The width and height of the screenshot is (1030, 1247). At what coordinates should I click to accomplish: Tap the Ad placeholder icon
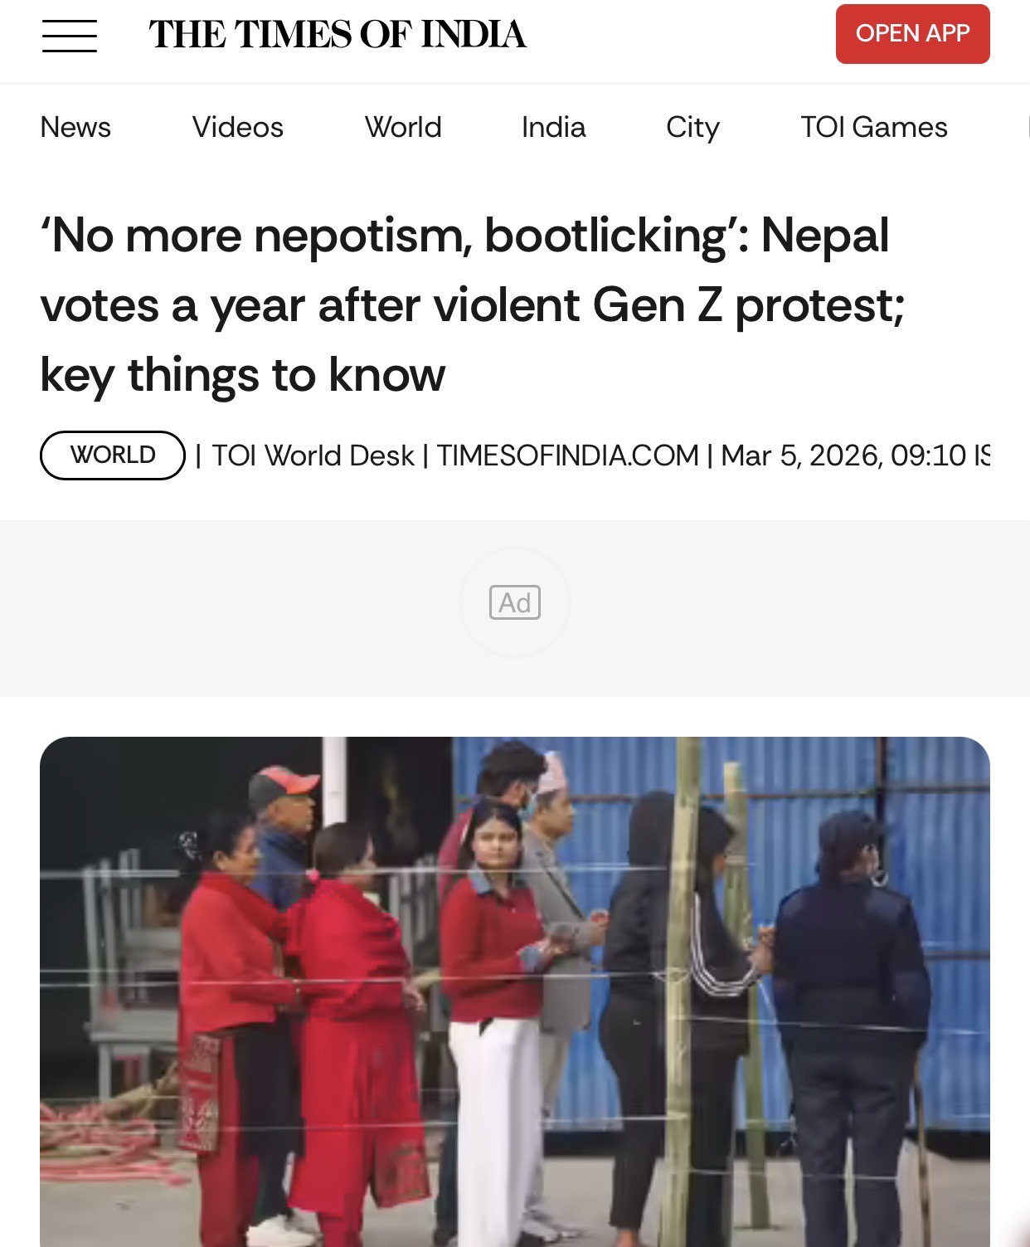[x=515, y=602]
